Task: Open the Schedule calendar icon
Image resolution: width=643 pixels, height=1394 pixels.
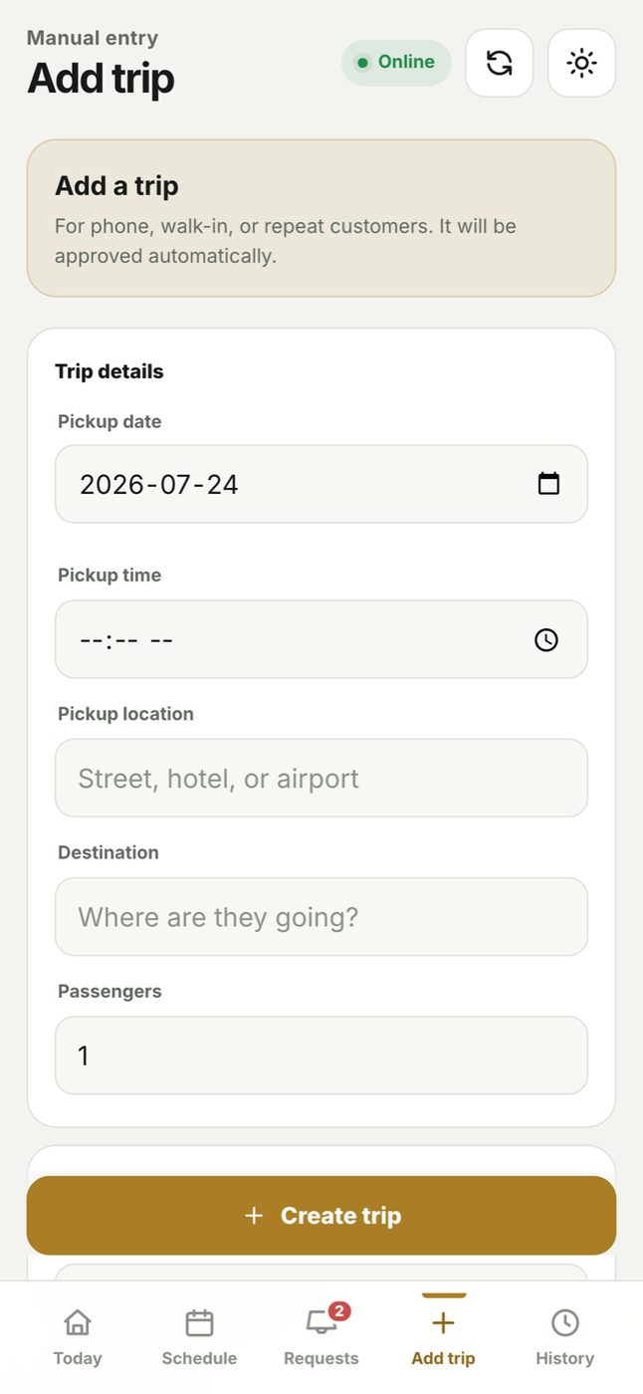Action: coord(199,1322)
